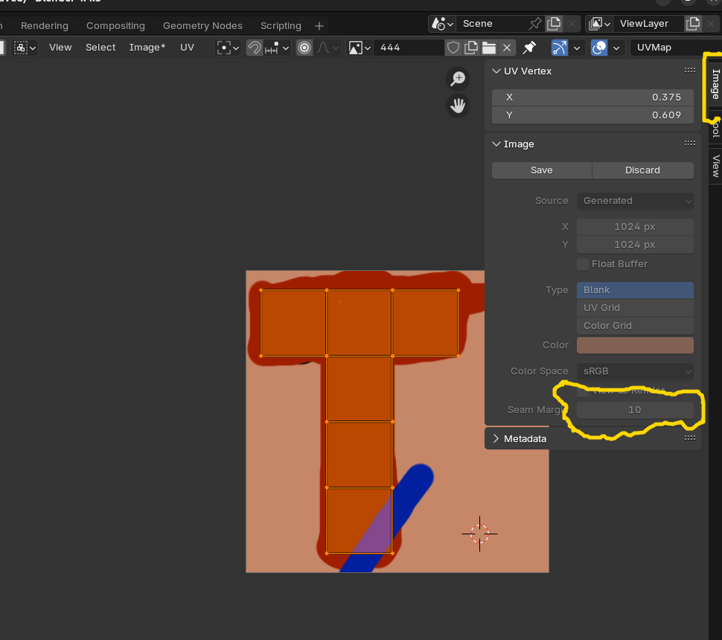Open the Image* menu
The height and width of the screenshot is (640, 722).
click(147, 48)
